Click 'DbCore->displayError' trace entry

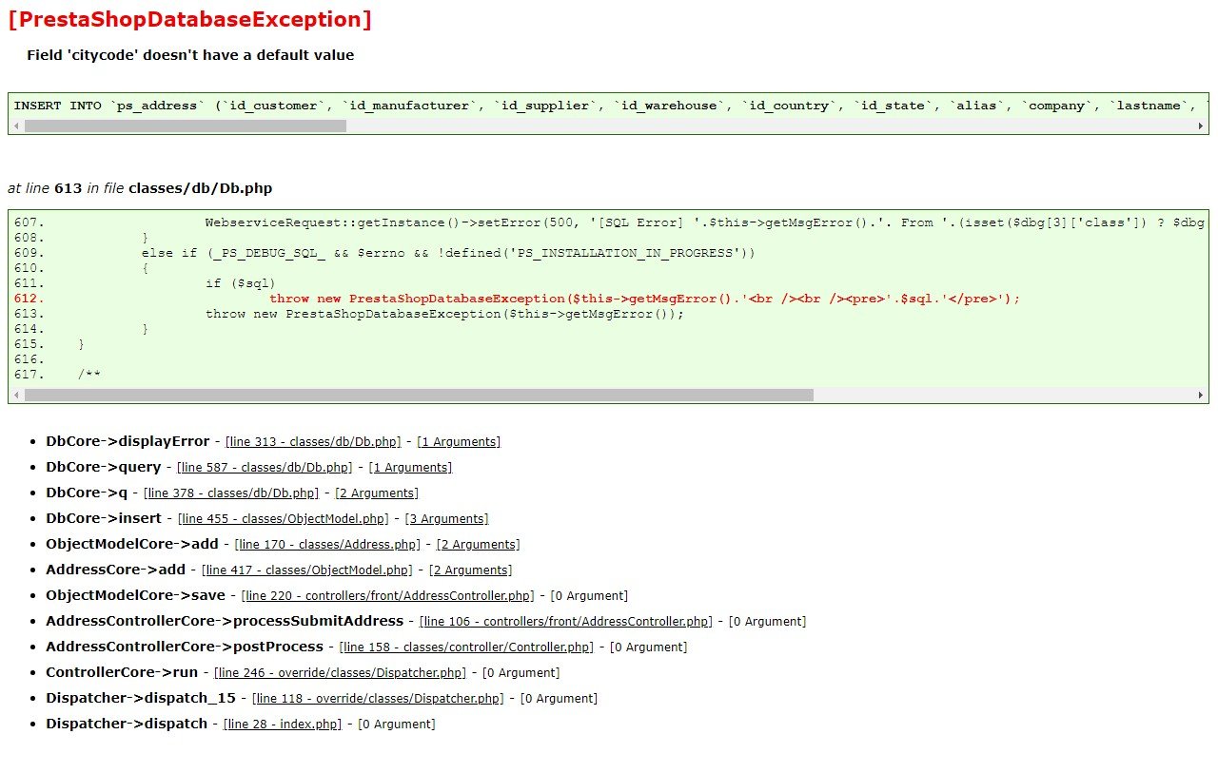click(128, 441)
